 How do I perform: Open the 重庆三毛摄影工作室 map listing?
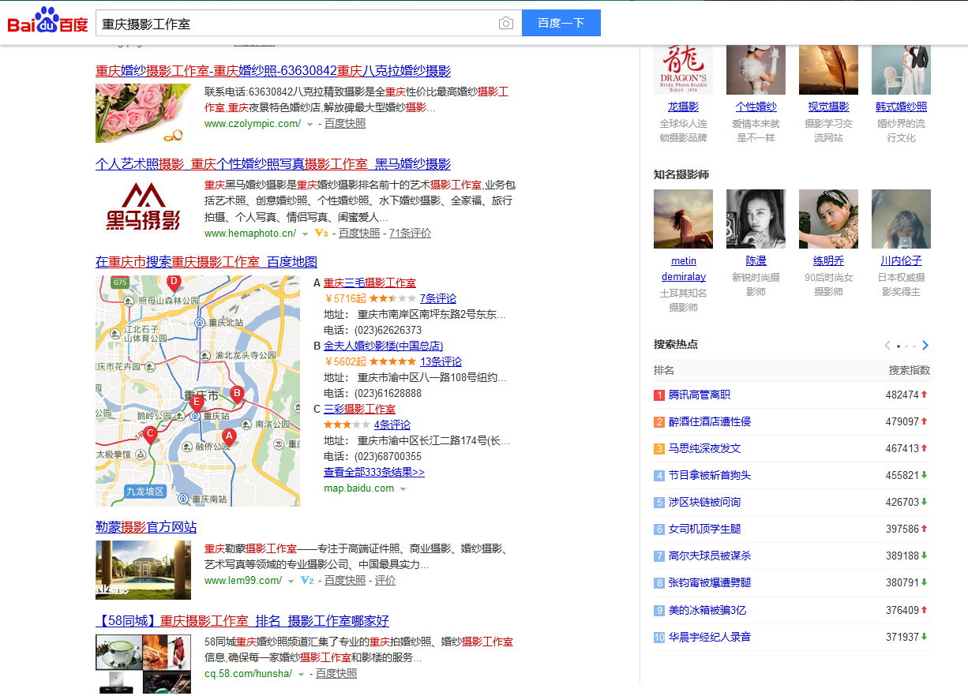pyautogui.click(x=370, y=283)
